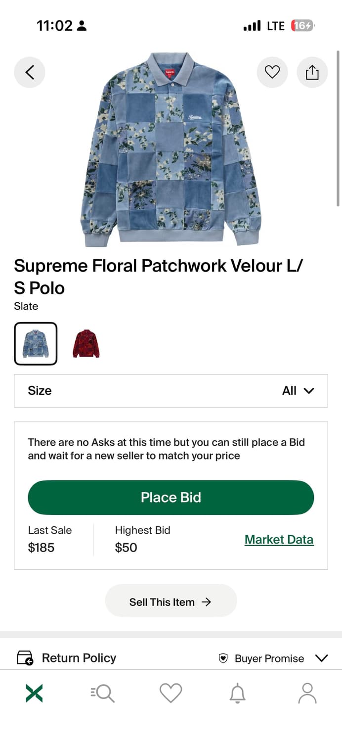This screenshot has height=742, width=342.
Task: Tap Sell This Item
Action: (171, 601)
